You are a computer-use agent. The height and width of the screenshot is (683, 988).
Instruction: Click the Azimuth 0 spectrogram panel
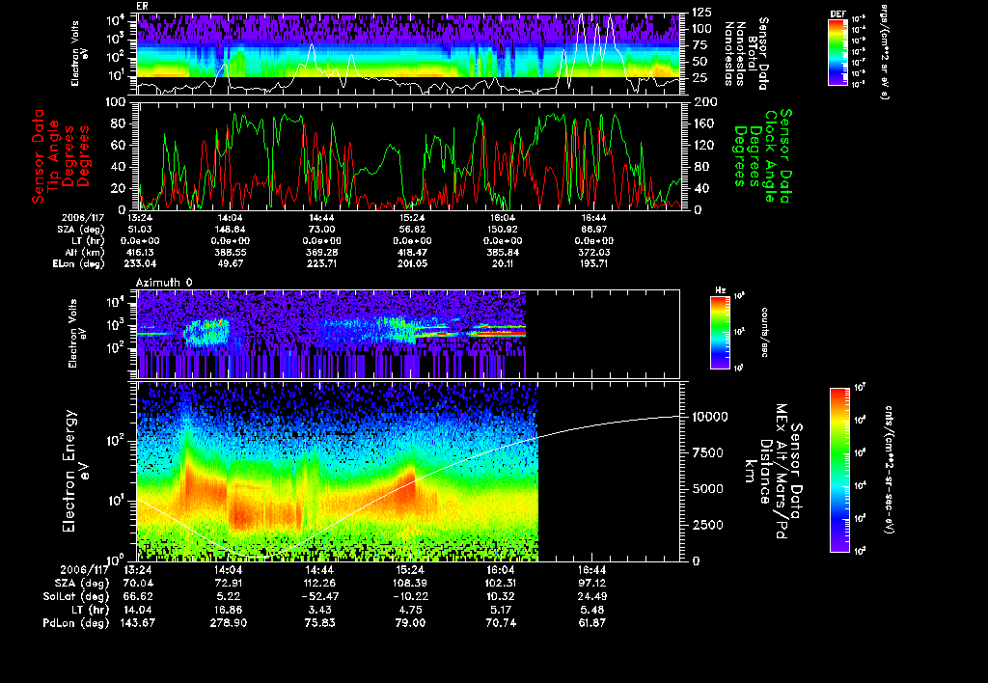(408, 334)
